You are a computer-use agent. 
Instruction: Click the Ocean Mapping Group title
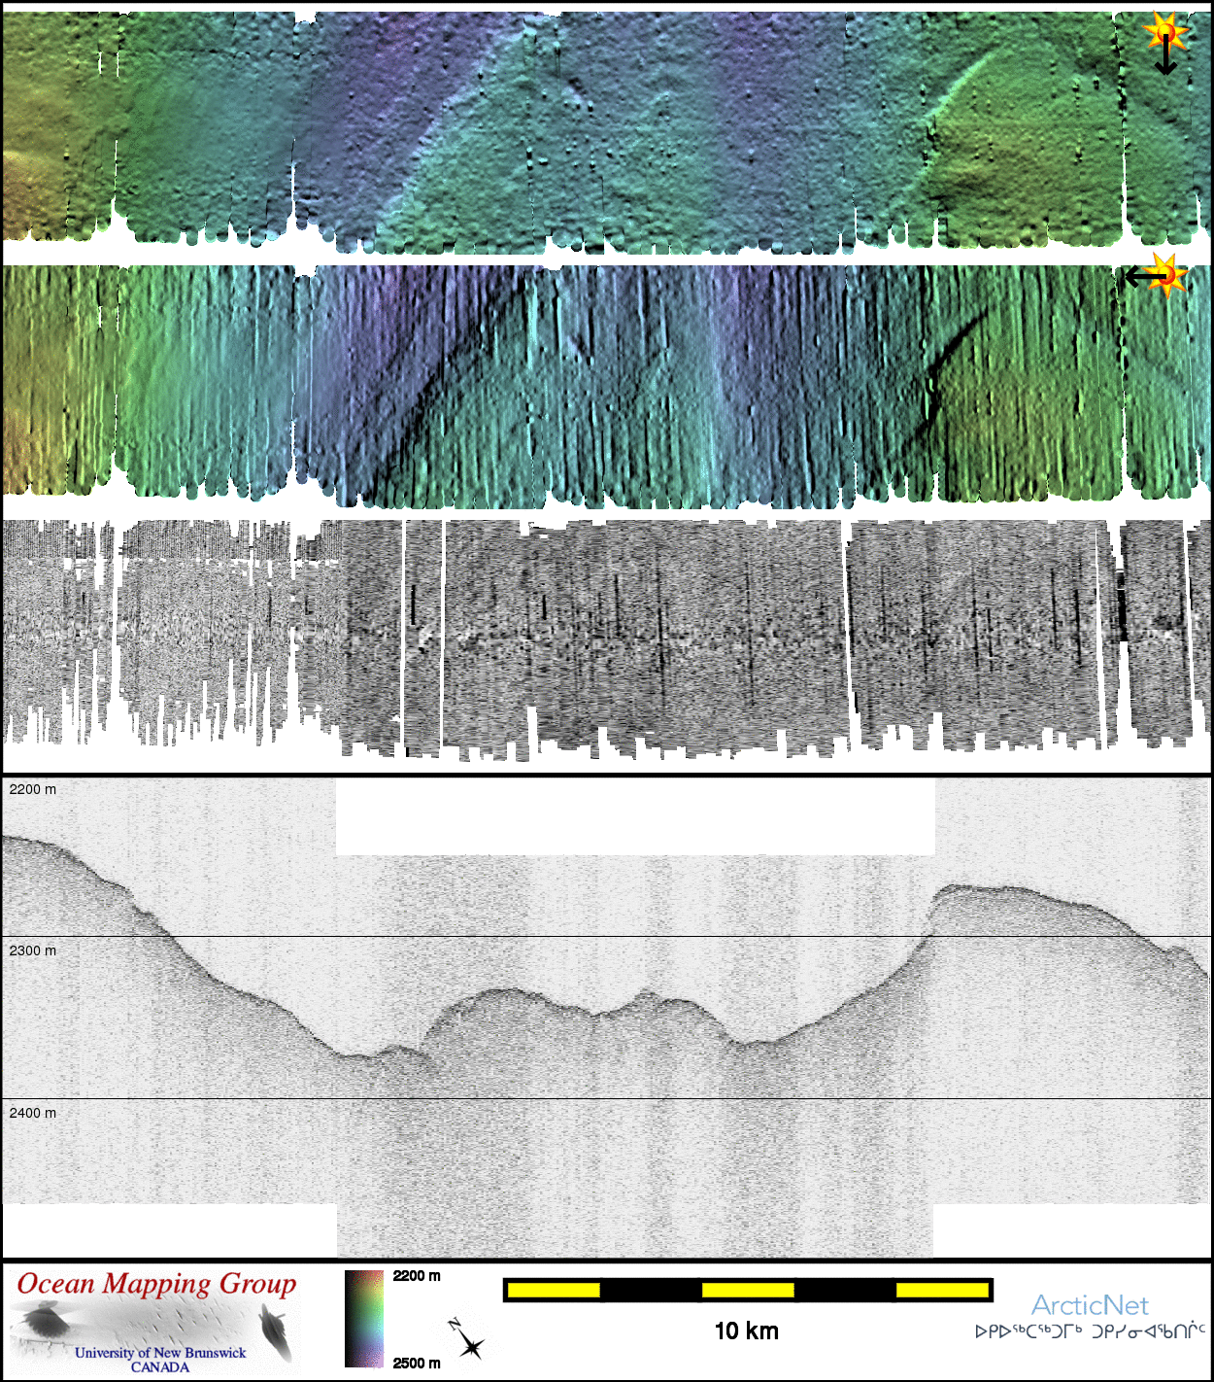[x=156, y=1284]
